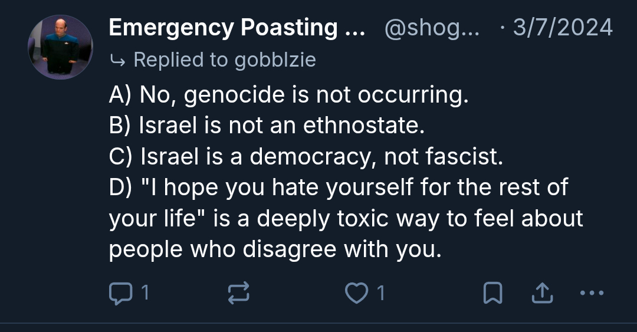Click the line 'A) No, genocide is not occurring.'
The width and height of the screenshot is (637, 332).
[x=289, y=95]
